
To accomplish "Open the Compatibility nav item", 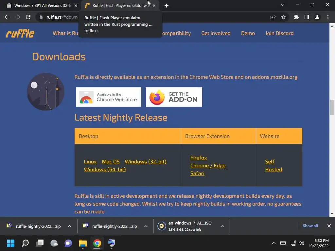I will (x=176, y=33).
